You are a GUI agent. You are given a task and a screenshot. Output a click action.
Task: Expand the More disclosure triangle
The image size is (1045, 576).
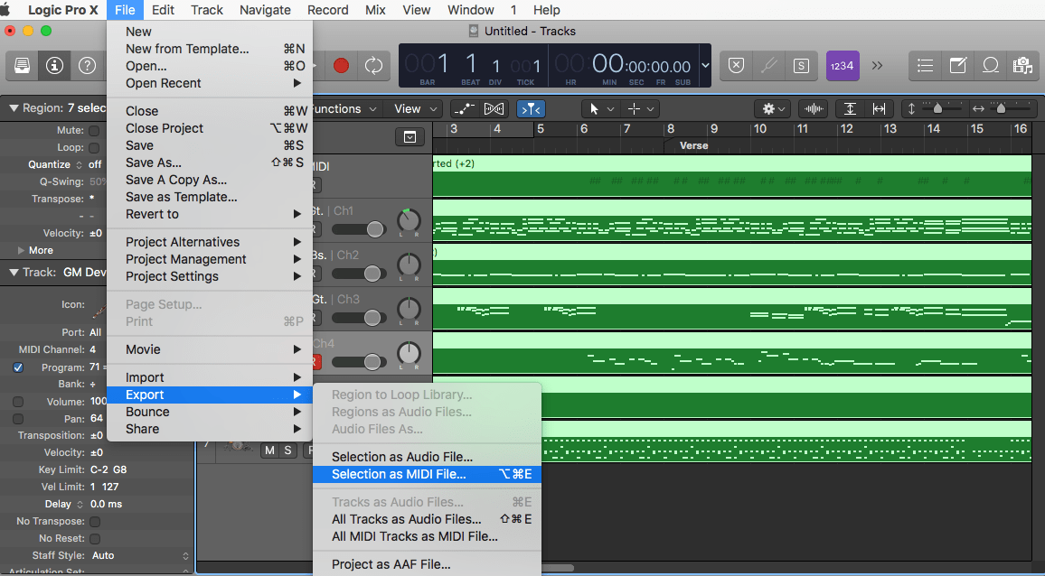click(x=22, y=250)
